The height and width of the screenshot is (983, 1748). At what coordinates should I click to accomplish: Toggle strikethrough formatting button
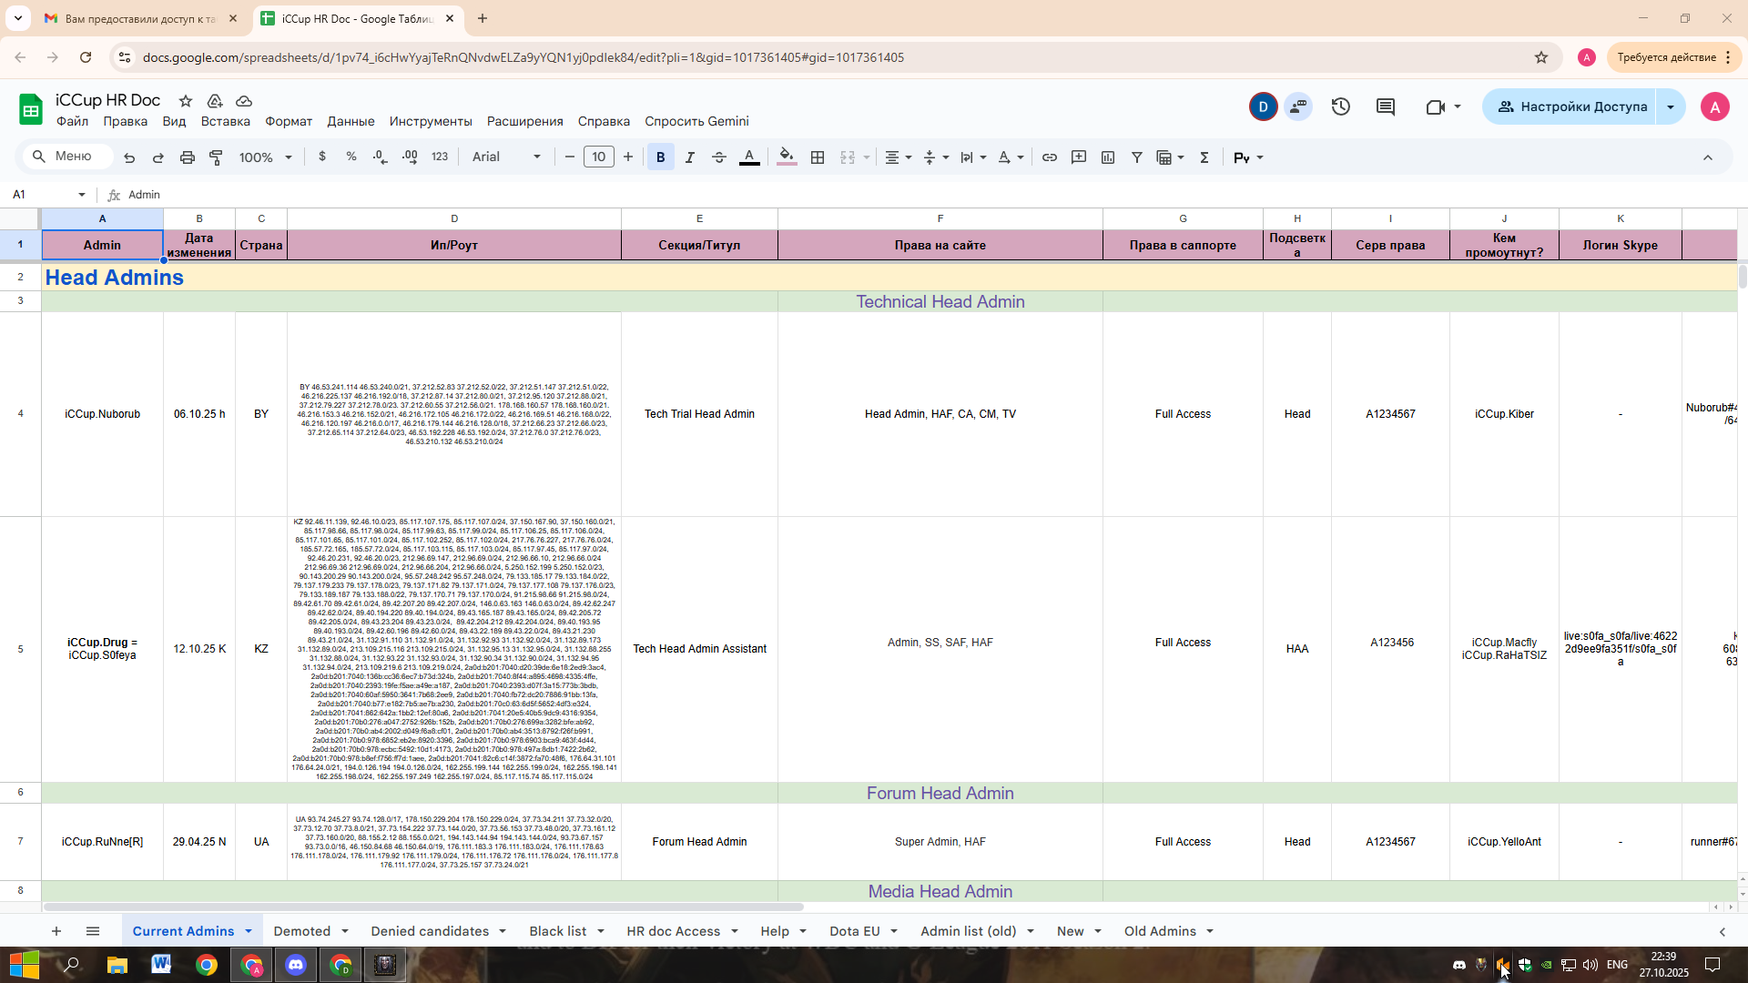pyautogui.click(x=719, y=157)
